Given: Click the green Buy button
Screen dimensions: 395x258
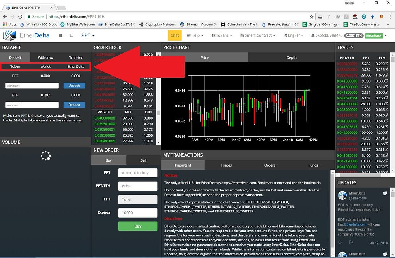Looking at the screenshot, I should click(x=138, y=226).
